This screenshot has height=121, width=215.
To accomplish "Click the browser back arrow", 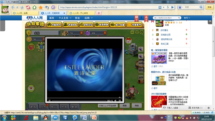I will pos(13,7).
